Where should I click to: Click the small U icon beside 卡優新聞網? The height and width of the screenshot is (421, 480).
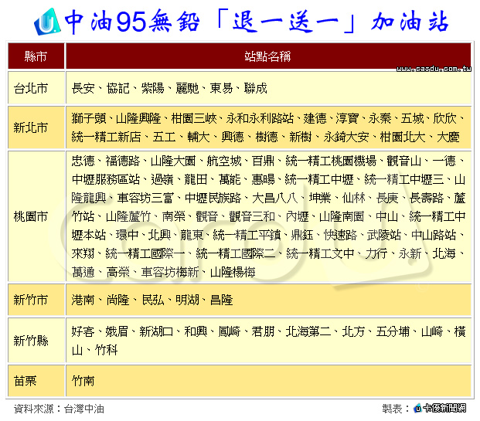coord(417,408)
